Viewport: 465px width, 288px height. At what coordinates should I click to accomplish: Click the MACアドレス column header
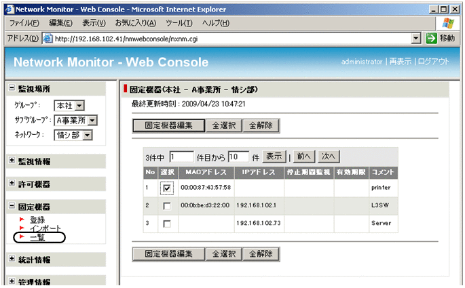(206, 172)
